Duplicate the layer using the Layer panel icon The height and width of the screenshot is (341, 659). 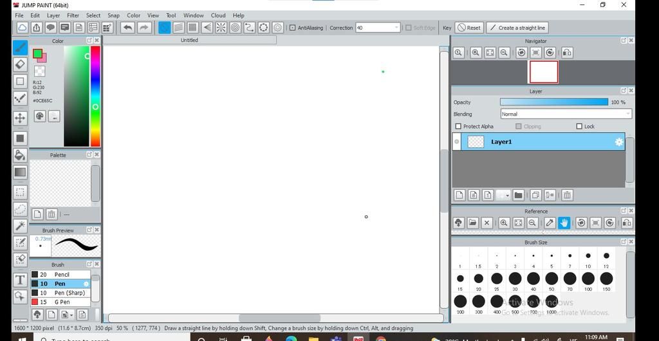(535, 195)
